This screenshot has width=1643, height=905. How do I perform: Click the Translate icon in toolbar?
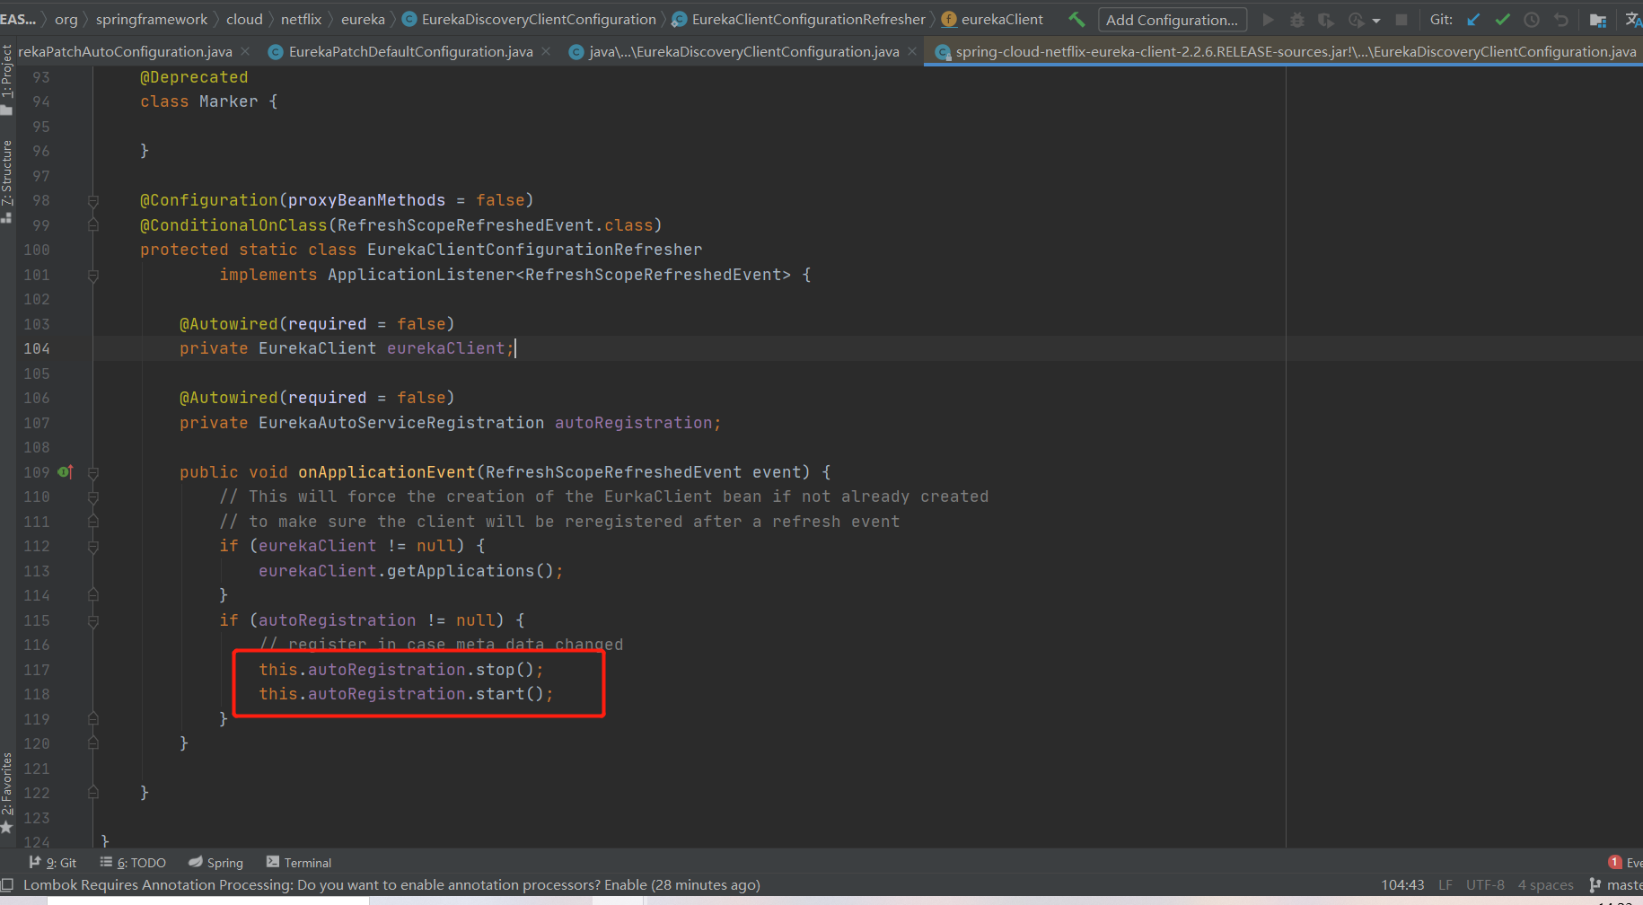pyautogui.click(x=1633, y=20)
